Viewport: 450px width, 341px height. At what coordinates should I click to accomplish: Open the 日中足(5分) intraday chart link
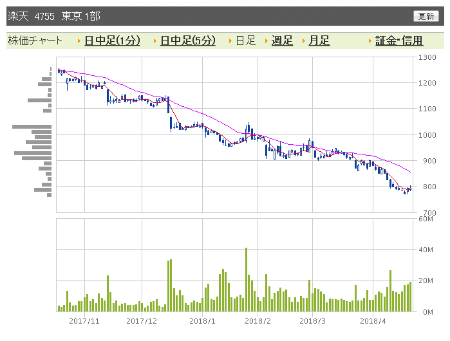(x=188, y=41)
